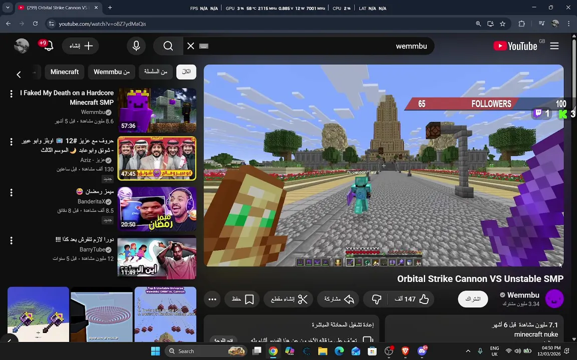Clear the search box with the X
This screenshot has width=577, height=360.
pos(191,46)
